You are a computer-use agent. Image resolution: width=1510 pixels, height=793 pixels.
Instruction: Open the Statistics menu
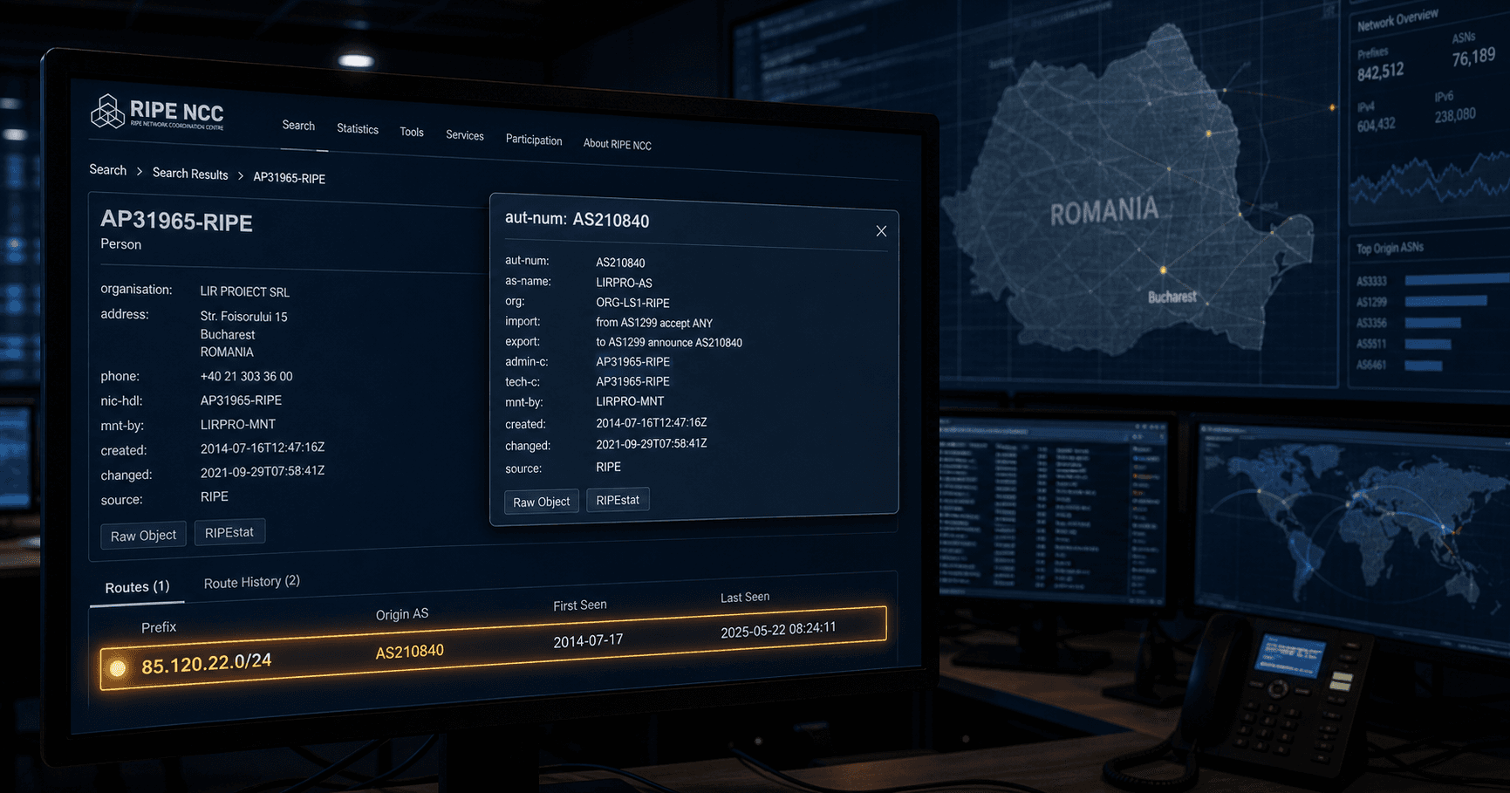358,129
